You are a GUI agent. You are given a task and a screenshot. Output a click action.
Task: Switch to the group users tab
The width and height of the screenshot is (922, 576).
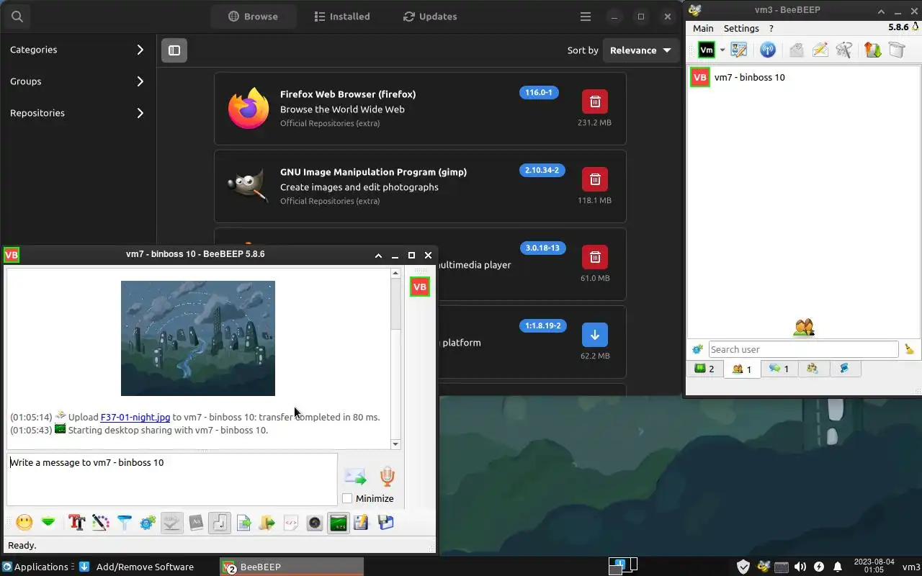pyautogui.click(x=813, y=369)
